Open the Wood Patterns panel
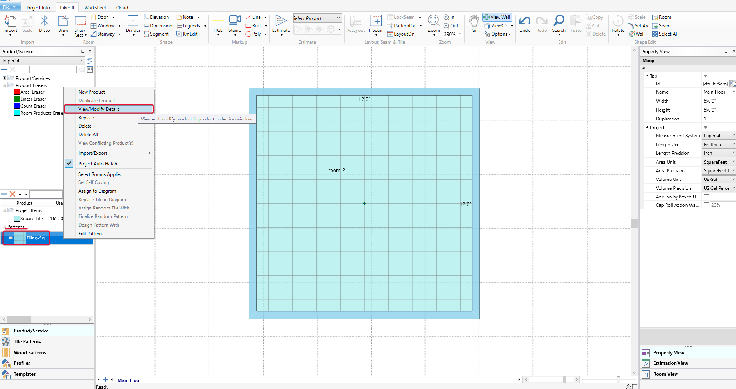Viewport: 736px width, 389px height. (x=47, y=353)
